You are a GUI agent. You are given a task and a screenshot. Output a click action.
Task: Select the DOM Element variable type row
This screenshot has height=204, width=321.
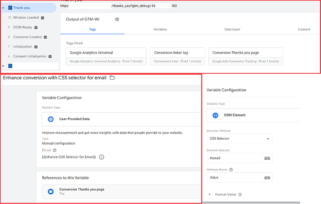253,116
